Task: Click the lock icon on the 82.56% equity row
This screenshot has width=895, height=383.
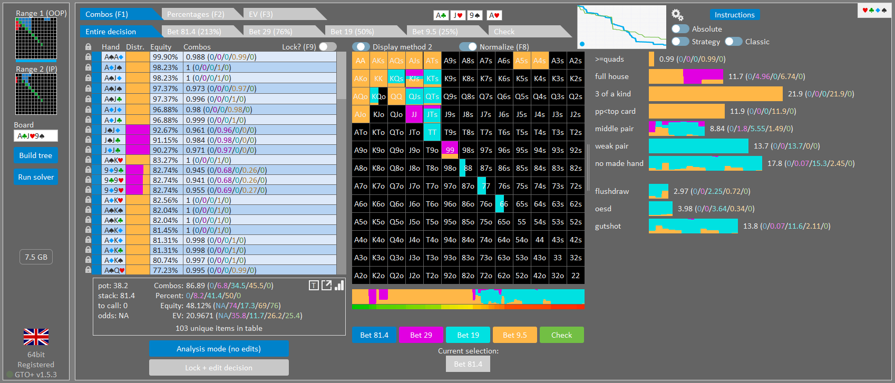Action: point(88,200)
